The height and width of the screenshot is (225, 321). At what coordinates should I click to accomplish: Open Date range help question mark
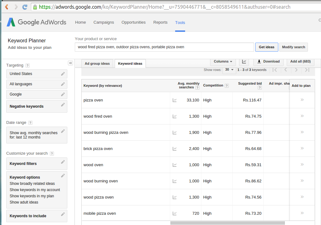[x=30, y=123]
